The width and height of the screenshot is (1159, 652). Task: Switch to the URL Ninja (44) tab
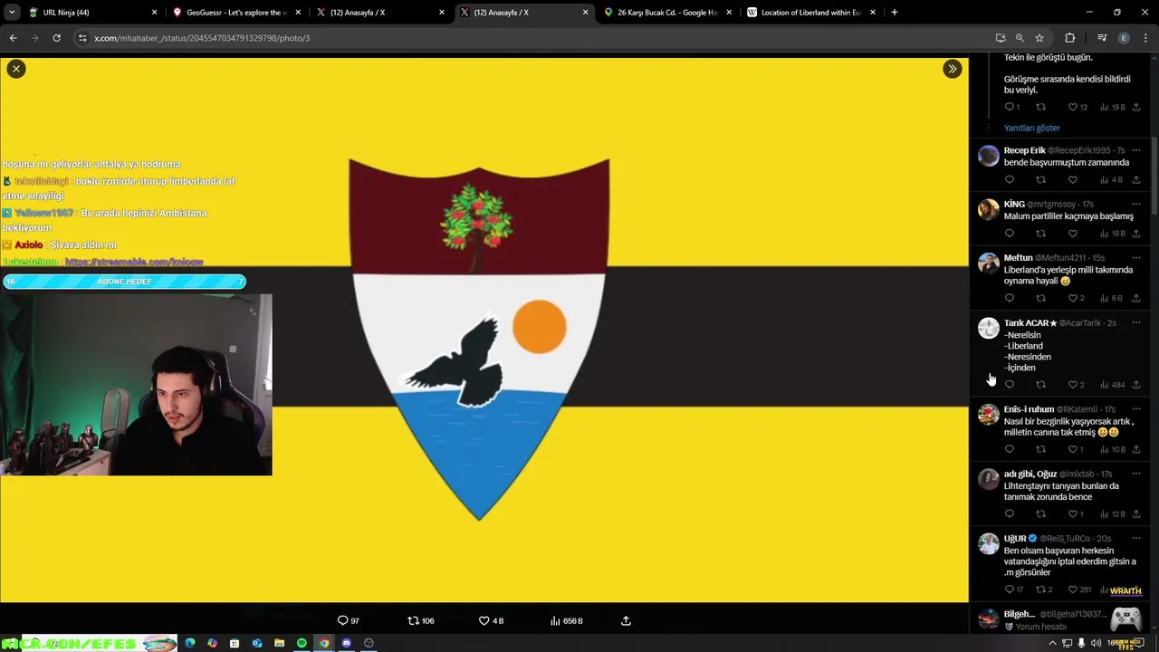(x=91, y=13)
